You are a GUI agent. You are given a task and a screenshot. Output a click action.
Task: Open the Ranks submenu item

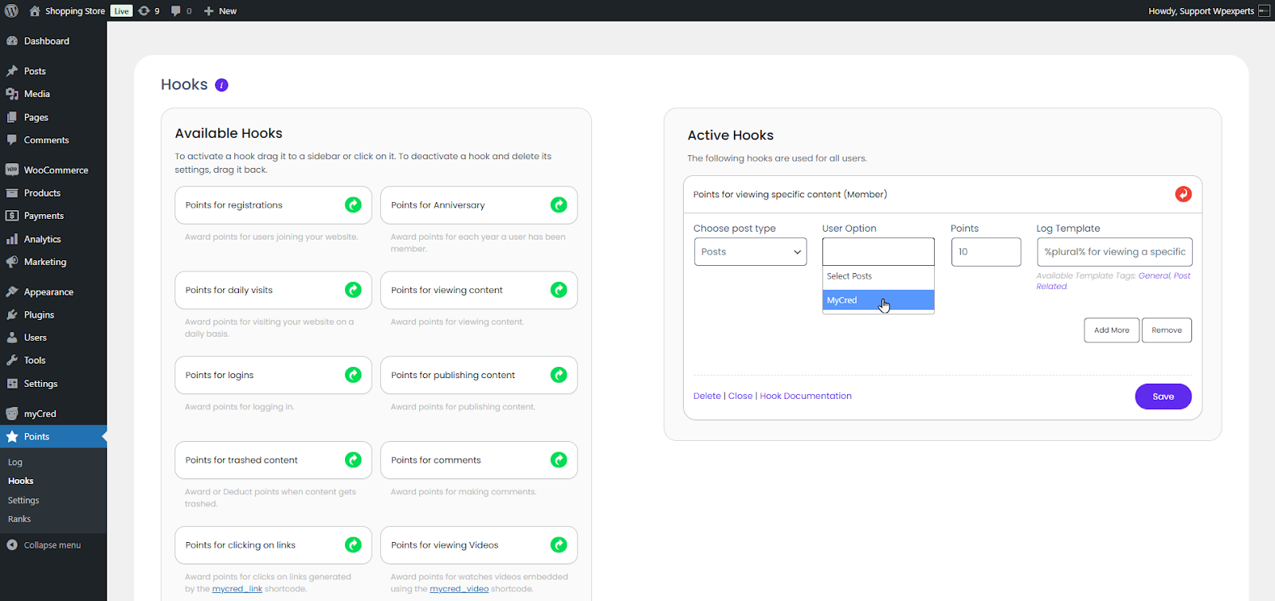19,519
